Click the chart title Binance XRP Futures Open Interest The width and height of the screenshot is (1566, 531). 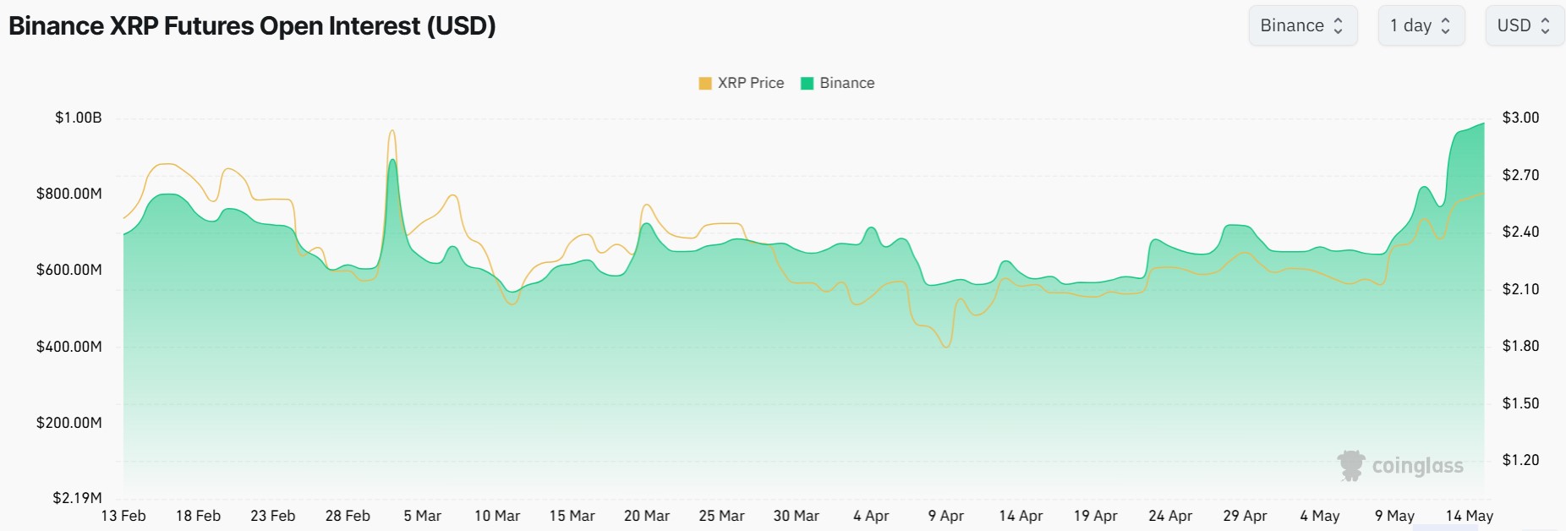(252, 25)
